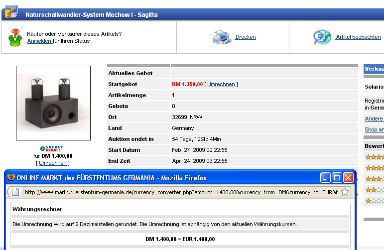Click the question-mark user status icon
Image resolution: width=384 pixels, height=250 pixels.
tap(15, 37)
